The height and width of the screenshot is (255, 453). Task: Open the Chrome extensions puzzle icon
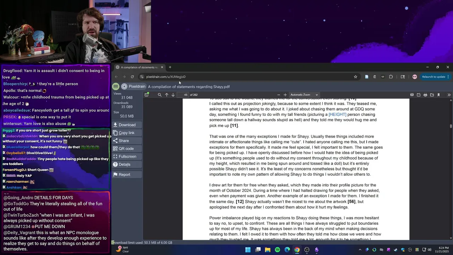coord(391,76)
